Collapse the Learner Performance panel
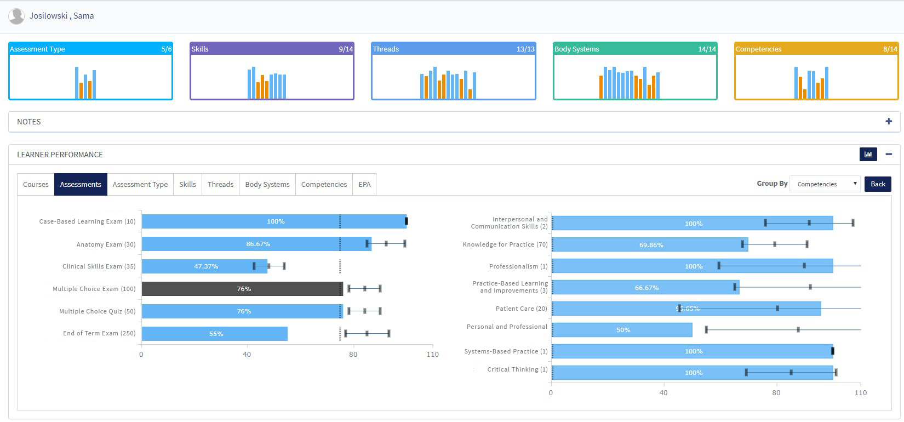904x422 pixels. pos(889,155)
